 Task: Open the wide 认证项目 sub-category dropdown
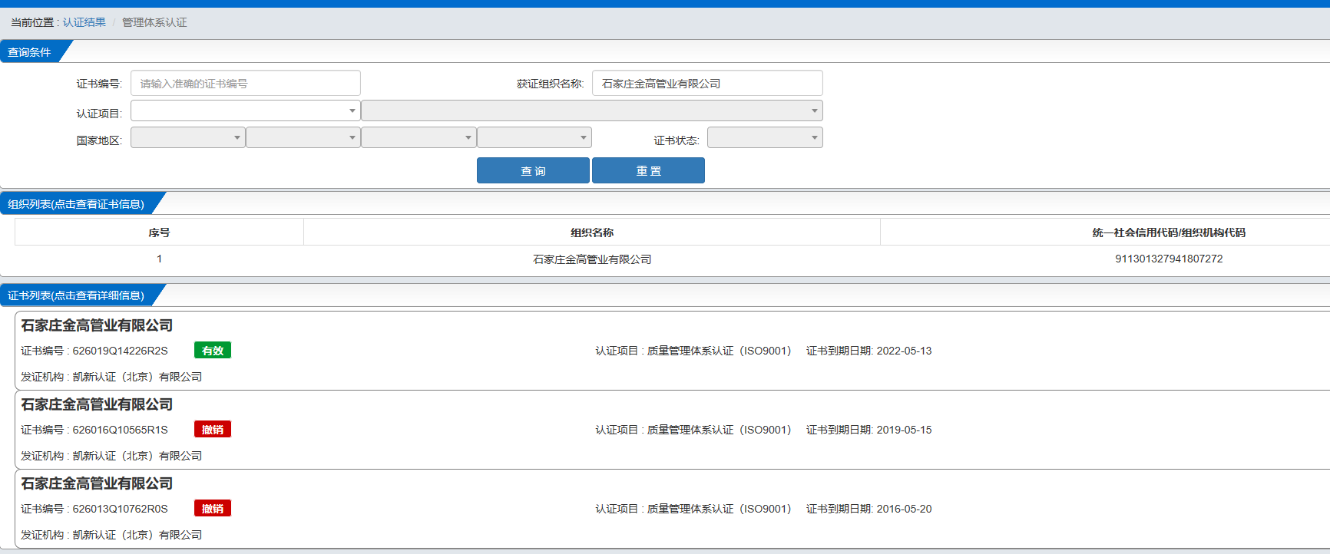592,110
